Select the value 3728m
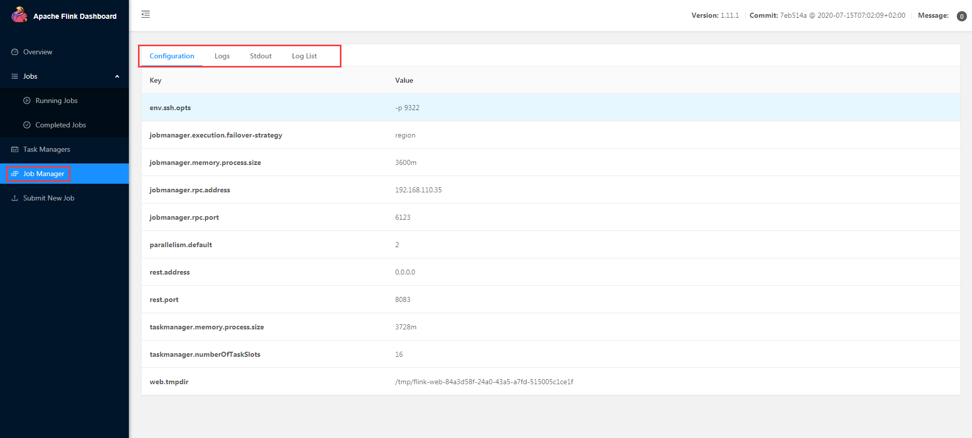This screenshot has height=438, width=972. [406, 327]
